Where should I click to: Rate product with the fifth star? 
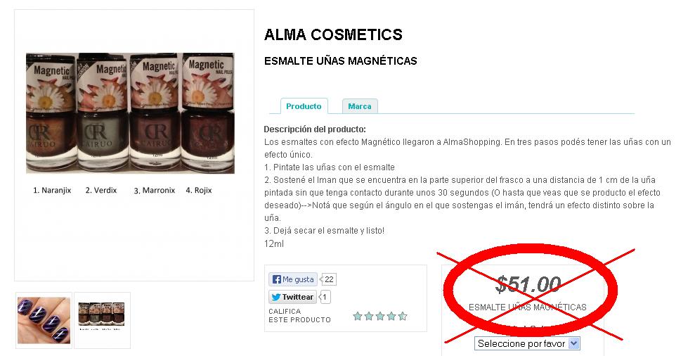403,316
